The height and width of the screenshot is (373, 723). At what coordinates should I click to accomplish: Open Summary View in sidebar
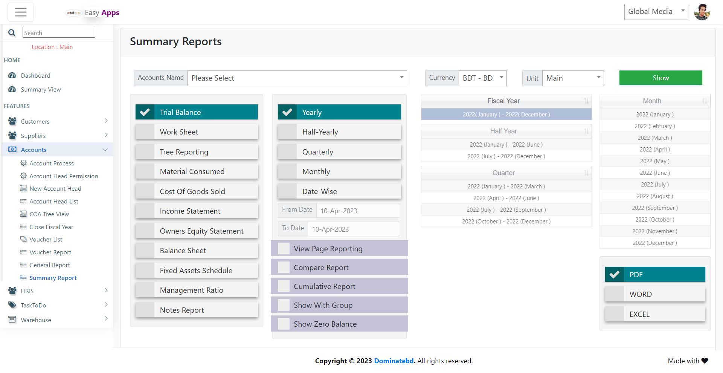(x=41, y=89)
